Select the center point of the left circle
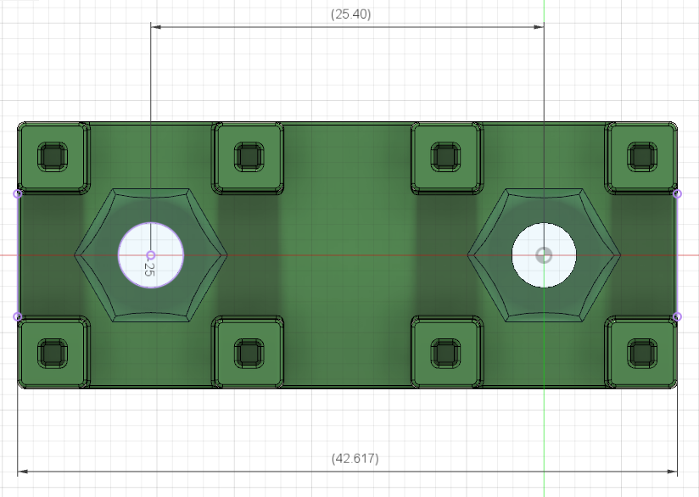This screenshot has width=699, height=497. pyautogui.click(x=151, y=255)
